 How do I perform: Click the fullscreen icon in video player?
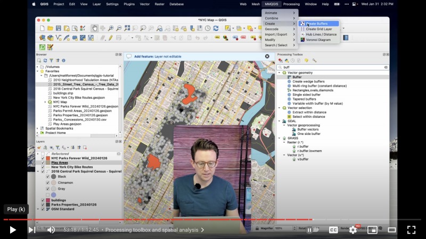[411, 229]
